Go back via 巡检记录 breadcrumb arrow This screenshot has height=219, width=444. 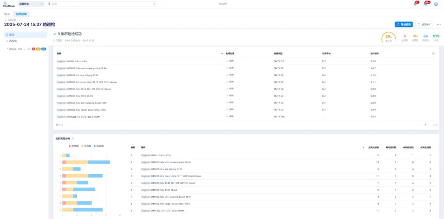tap(6, 20)
